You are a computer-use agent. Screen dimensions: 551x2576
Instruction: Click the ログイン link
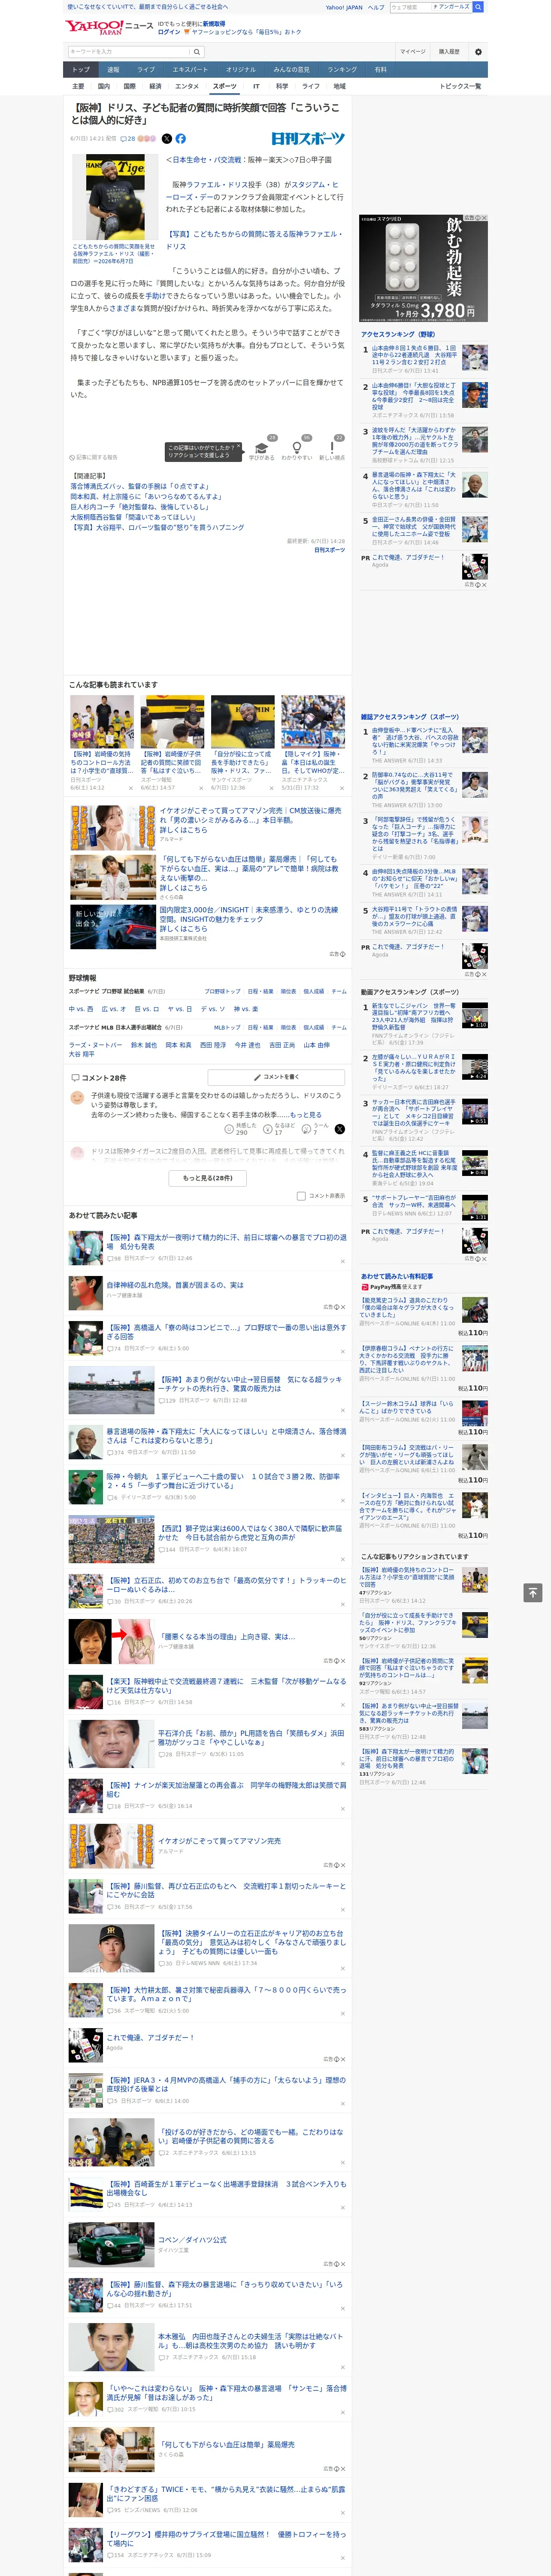pyautogui.click(x=169, y=32)
